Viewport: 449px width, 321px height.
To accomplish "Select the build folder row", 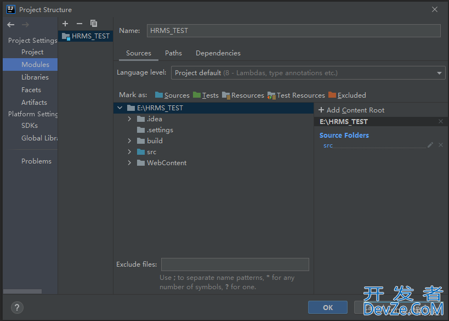I will click(x=214, y=140).
